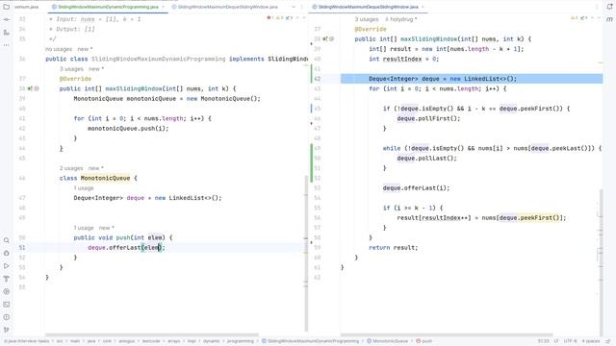Close right pane SlidingWindowMaximumDequeSlidingWindow.java tab
The width and height of the screenshot is (616, 346).
[423, 7]
